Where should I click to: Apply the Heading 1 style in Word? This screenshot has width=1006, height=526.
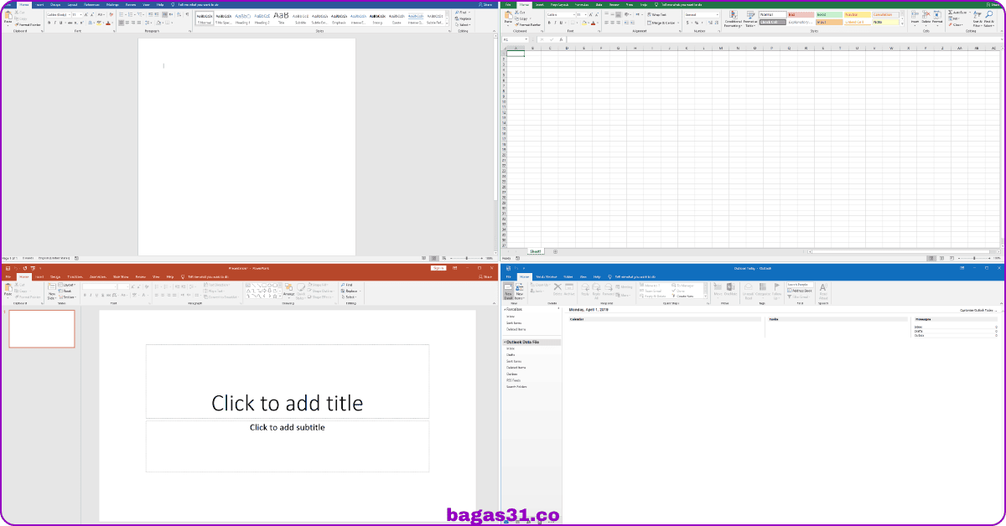(x=242, y=18)
